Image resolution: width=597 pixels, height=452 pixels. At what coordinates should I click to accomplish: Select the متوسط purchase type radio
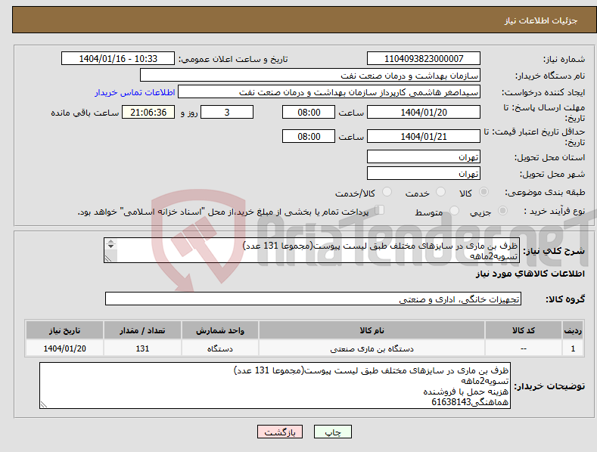[454, 210]
